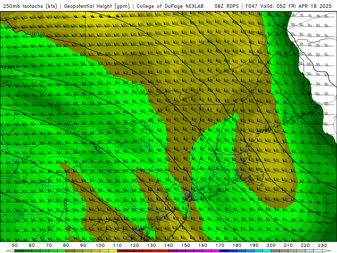The width and height of the screenshot is (337, 253).
Task: Click the 'F047' forecast hour label
Action: point(251,6)
